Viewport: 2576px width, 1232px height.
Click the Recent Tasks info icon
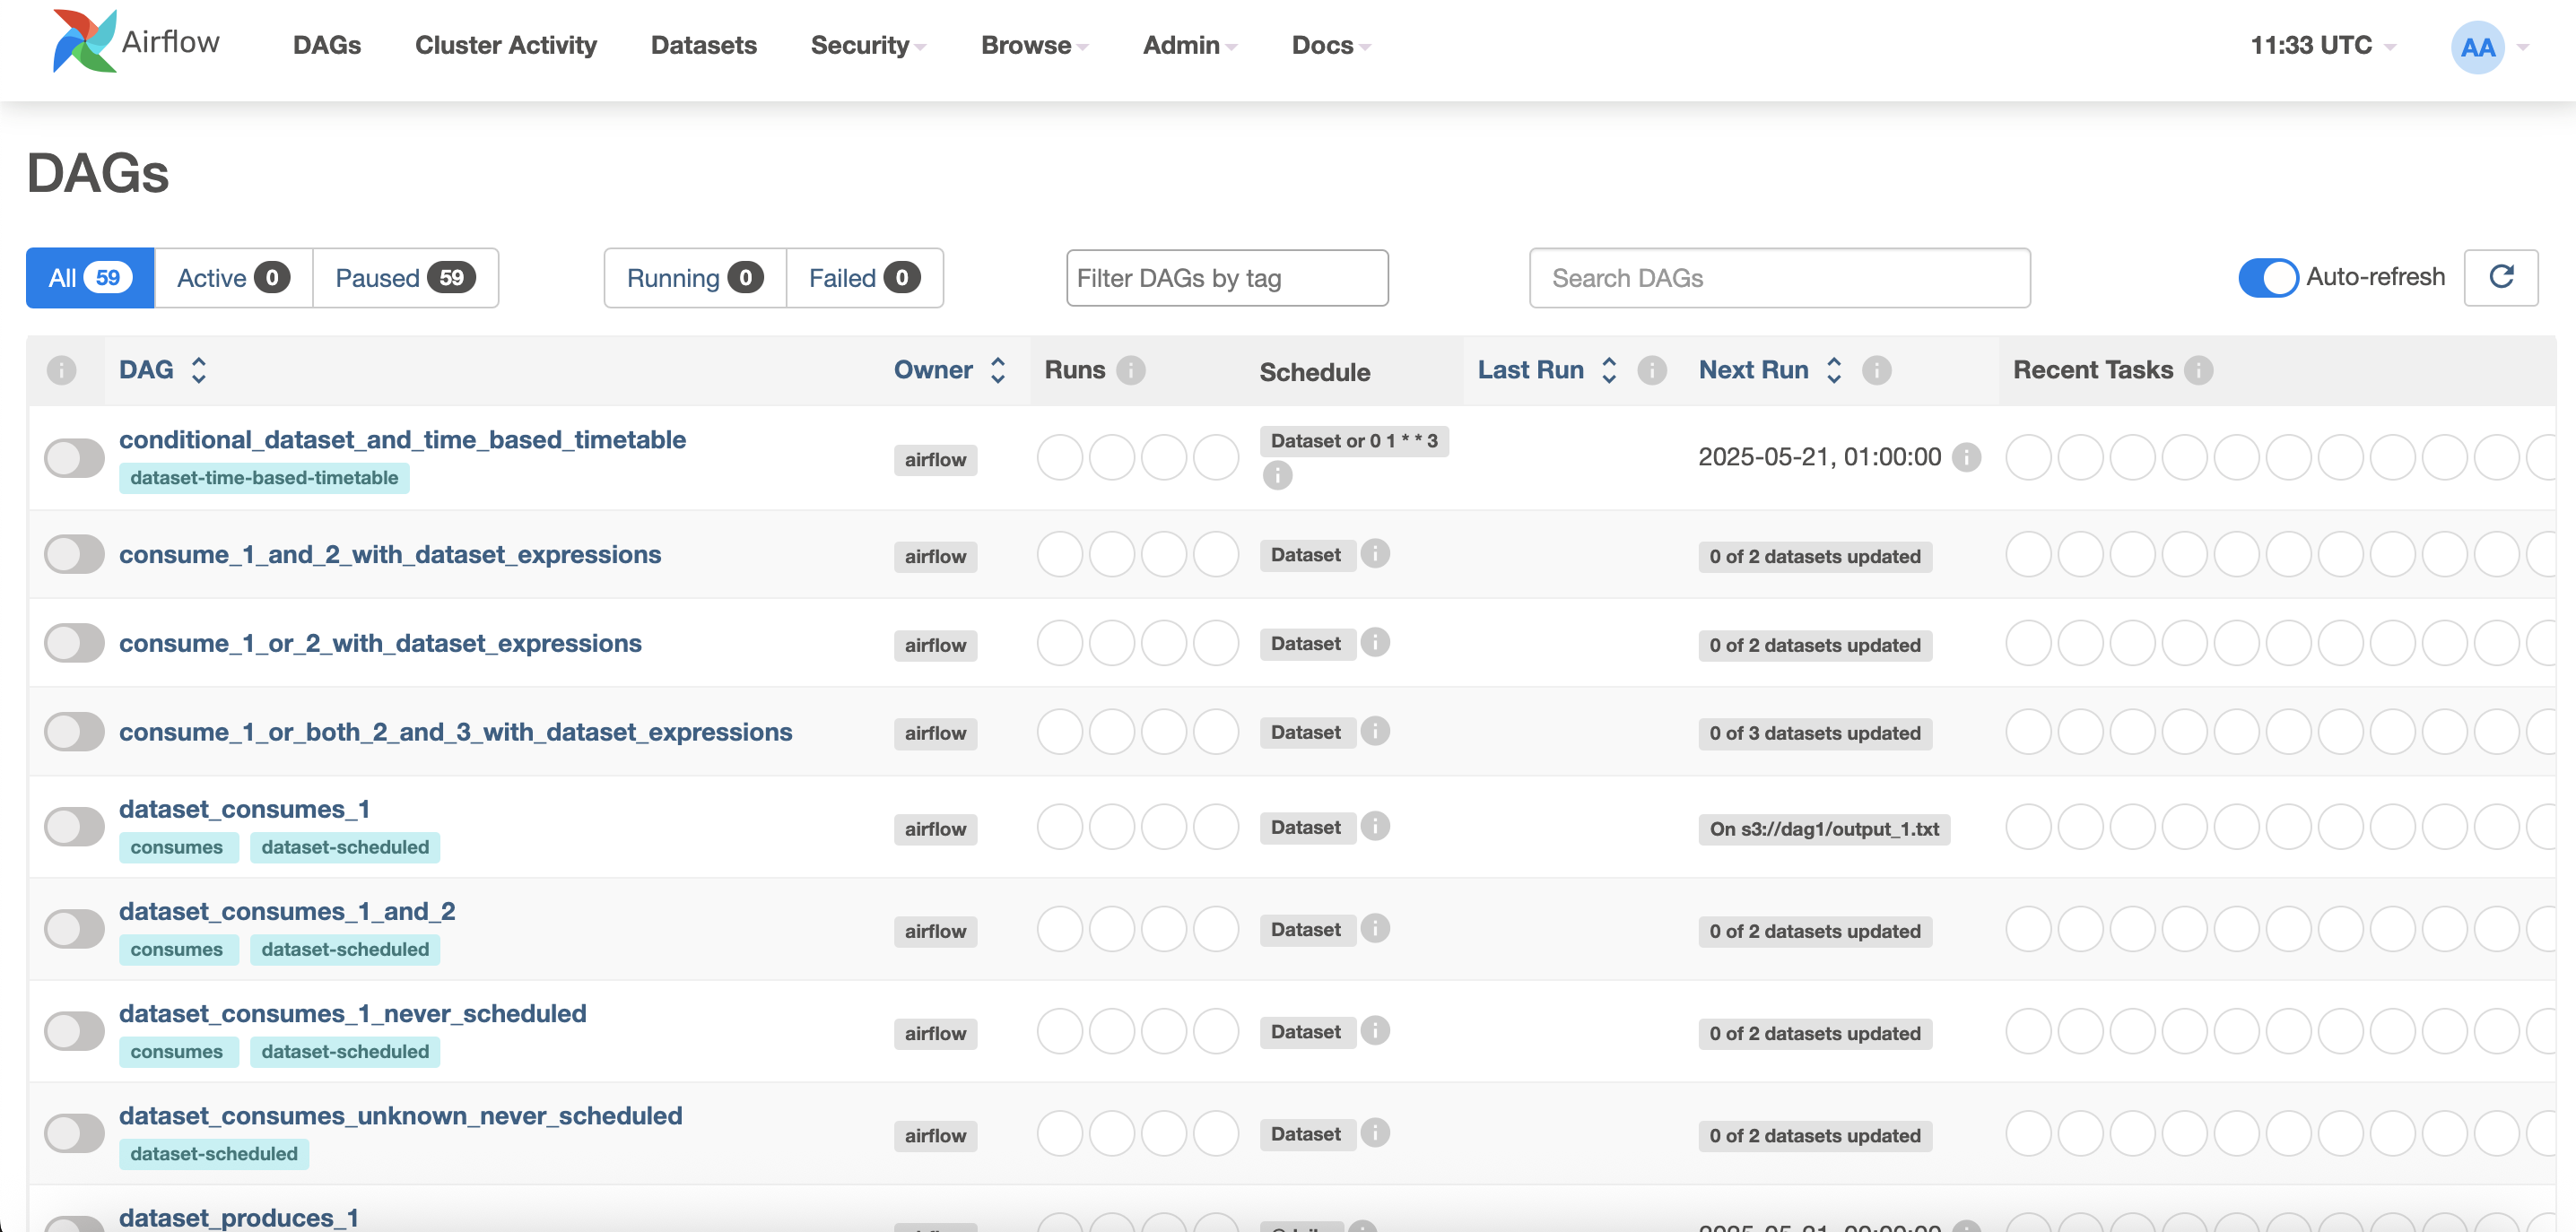[2198, 370]
